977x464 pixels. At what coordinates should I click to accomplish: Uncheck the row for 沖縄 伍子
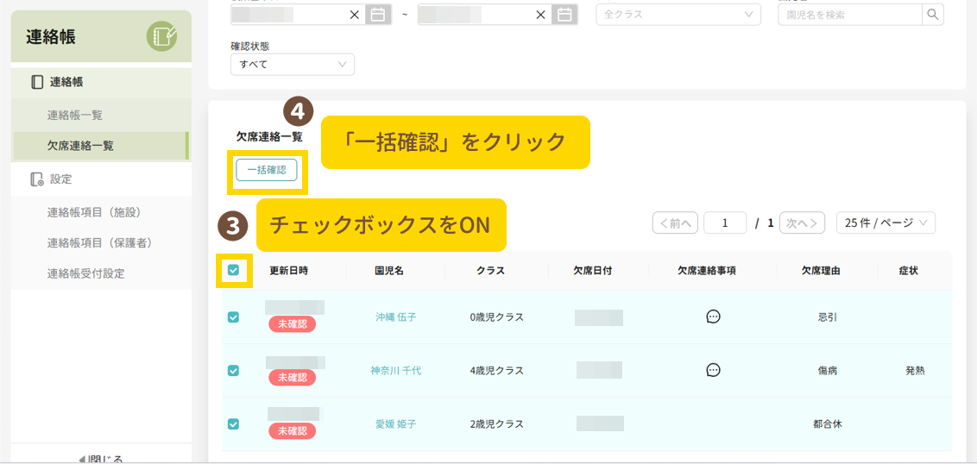coord(233,317)
